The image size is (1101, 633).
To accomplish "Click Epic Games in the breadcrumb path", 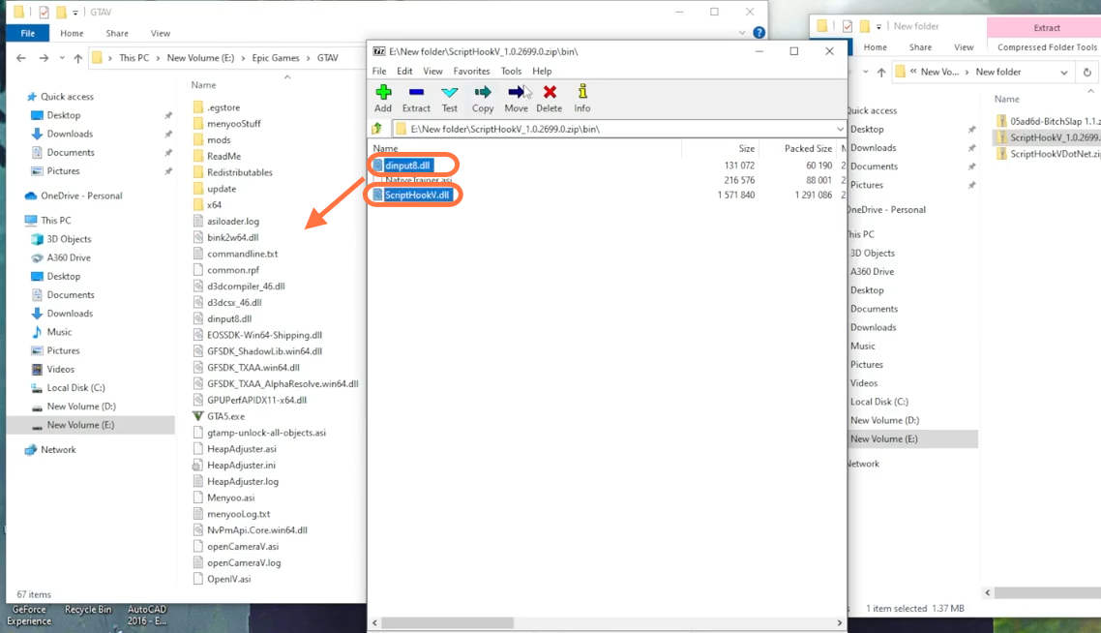I will click(x=275, y=58).
